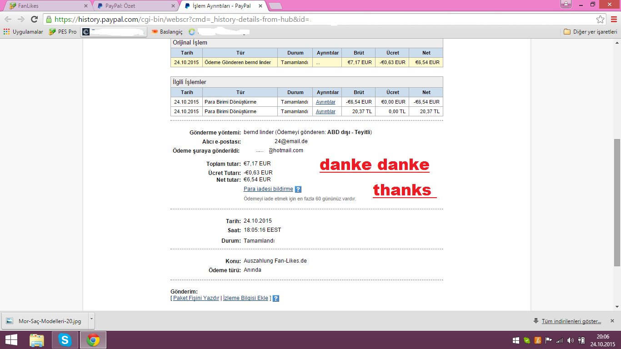Click the help icon beside Para iadesi bildirme
The height and width of the screenshot is (349, 621).
tap(298, 189)
